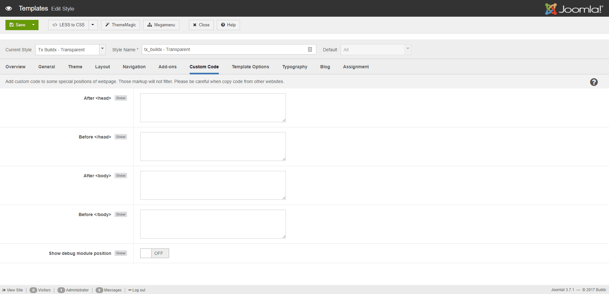Click the Log out icon in the status bar

point(130,290)
